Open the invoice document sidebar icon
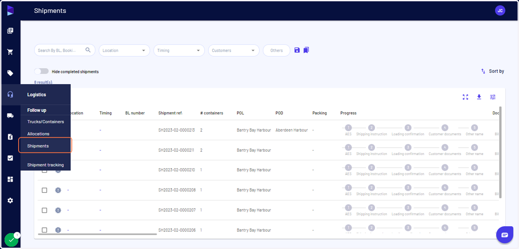This screenshot has width=519, height=249. (10, 137)
